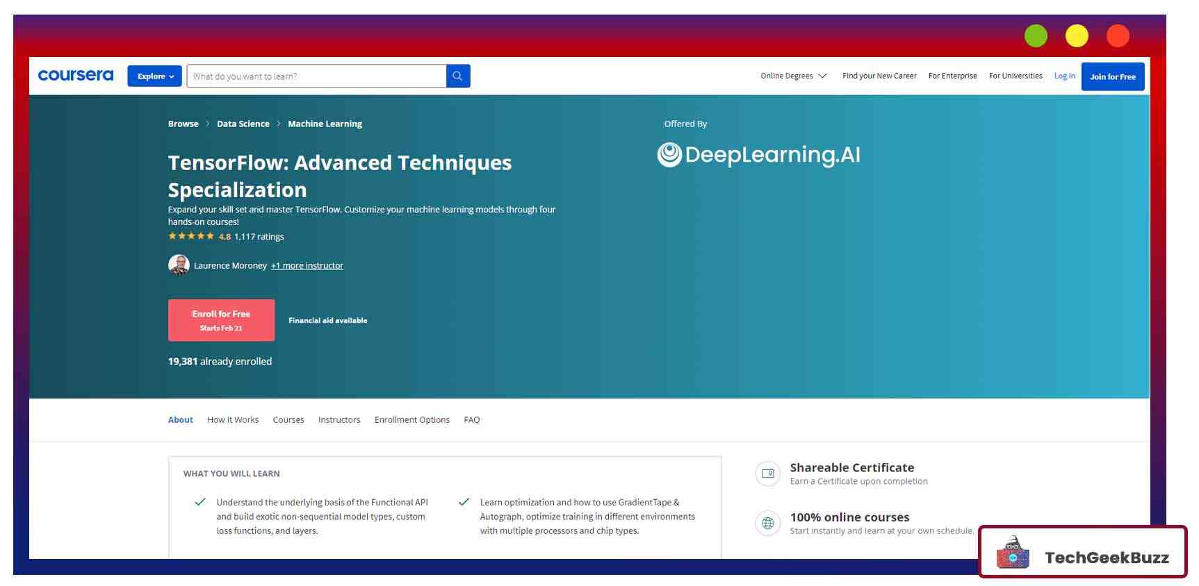Select the Enrollment Options tab
The width and height of the screenshot is (1199, 586).
[411, 420]
